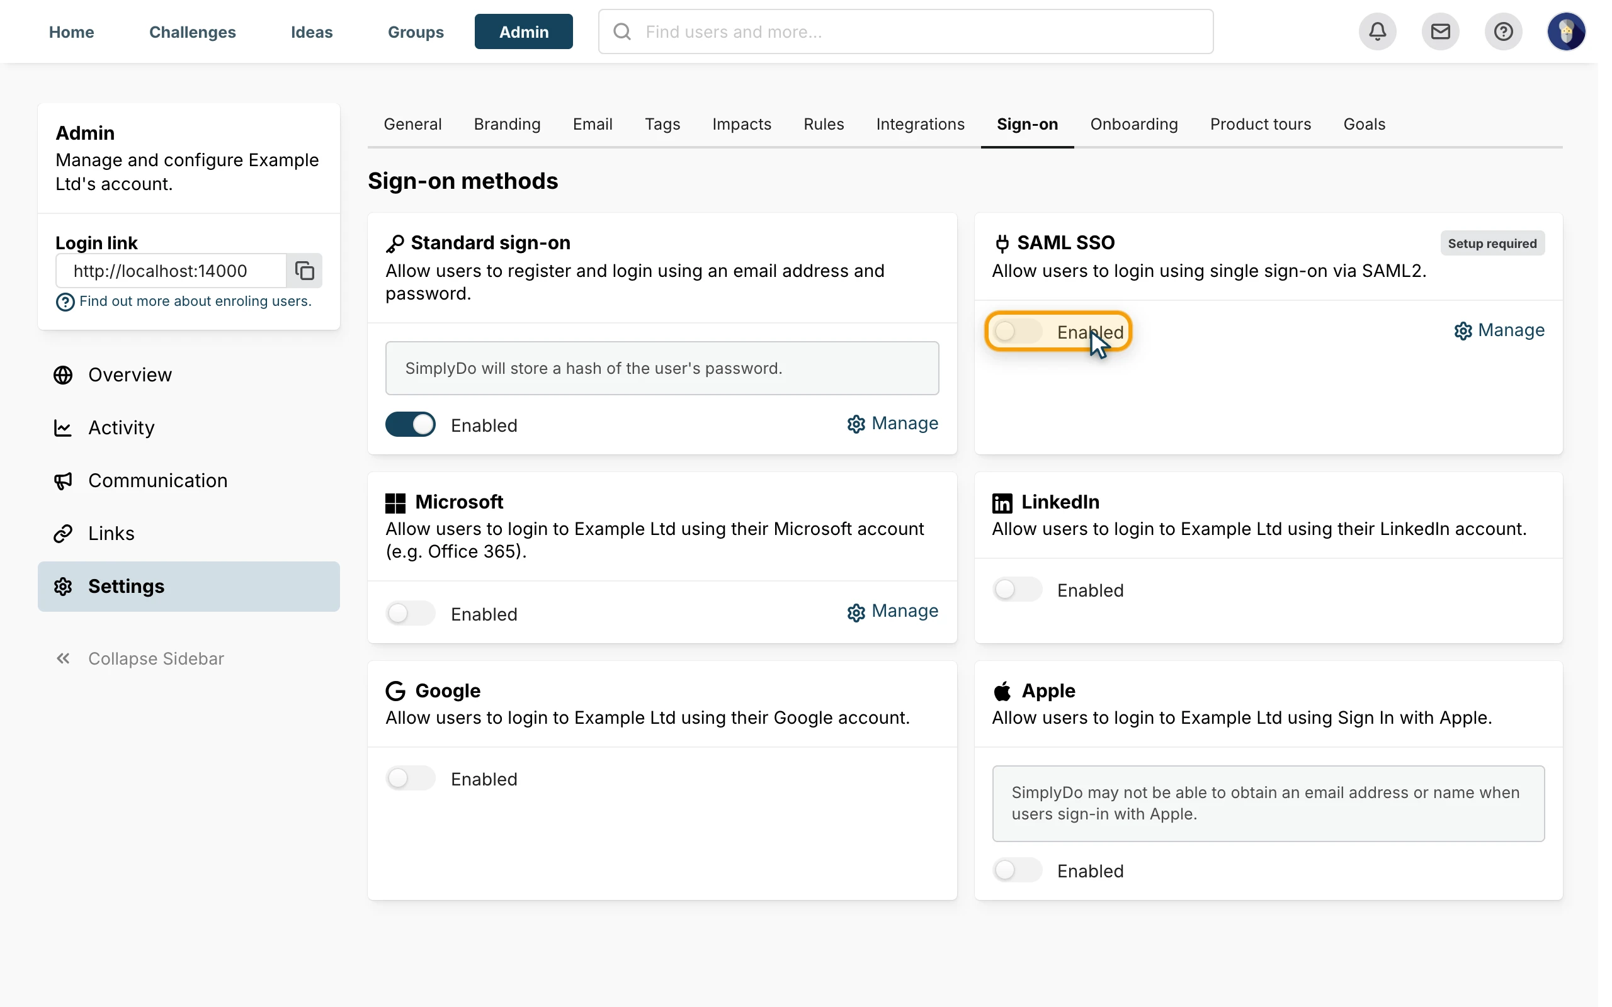Click the Apple logo icon
Viewport: 1612px width, 1007px height.
1002,691
